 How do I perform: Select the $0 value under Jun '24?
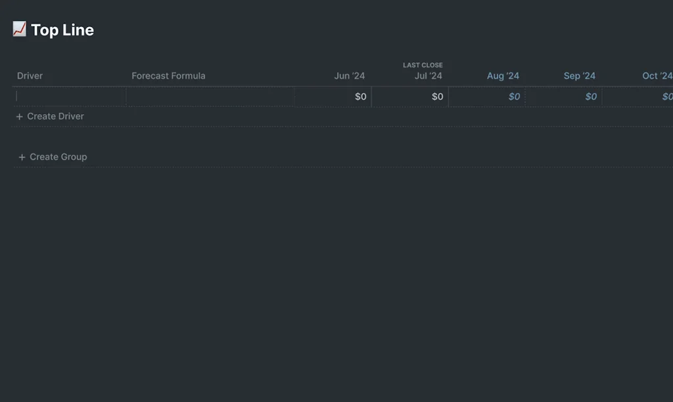(x=359, y=96)
